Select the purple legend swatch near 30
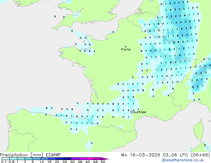The image size is (211, 163). (75, 159)
